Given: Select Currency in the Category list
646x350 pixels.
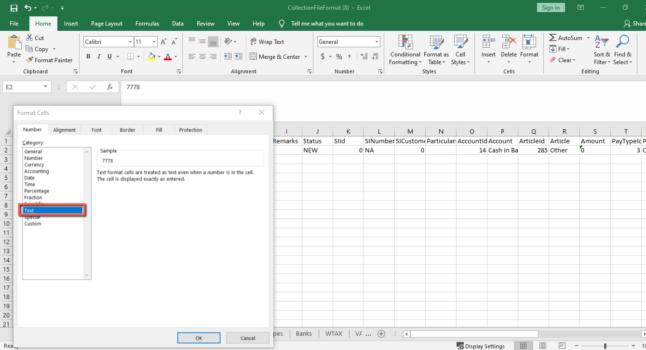Looking at the screenshot, I should 34,165.
